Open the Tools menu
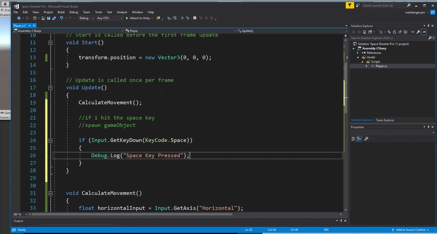The width and height of the screenshot is (437, 234). coord(99,12)
